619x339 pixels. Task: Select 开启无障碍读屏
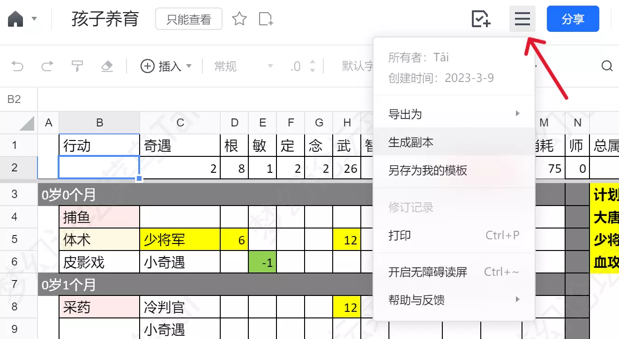pos(454,272)
